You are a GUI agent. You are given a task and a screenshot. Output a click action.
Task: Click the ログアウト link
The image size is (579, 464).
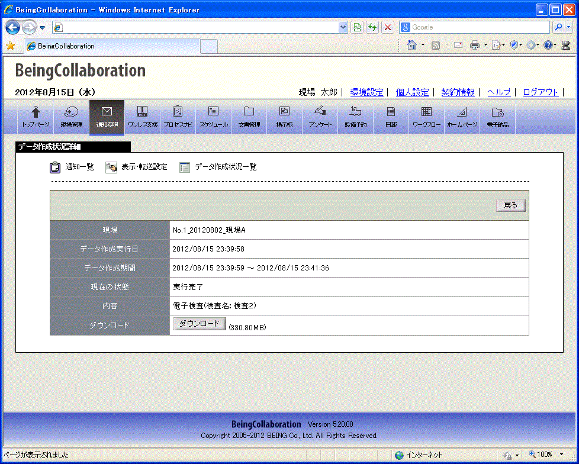(541, 92)
